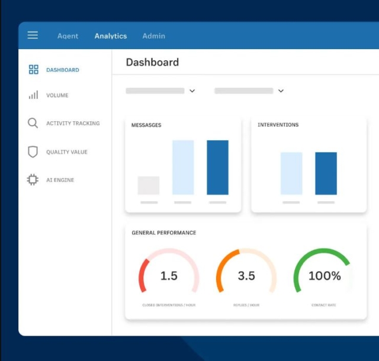Click the Quality Value shield icon
379x361 pixels.
[33, 152]
